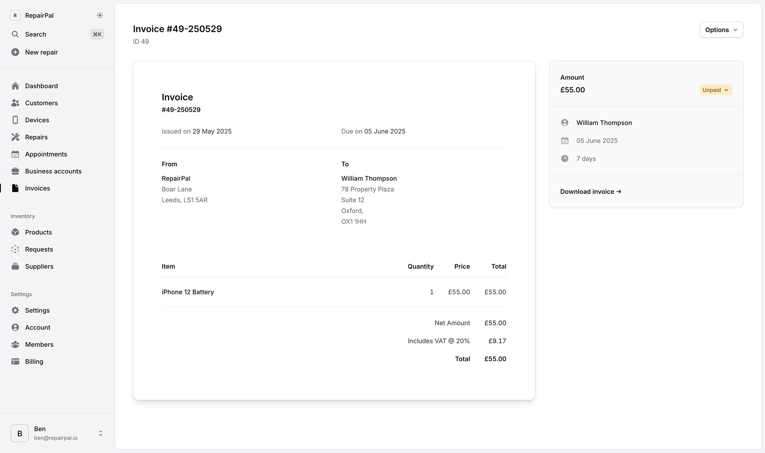Go to Customers

42,103
